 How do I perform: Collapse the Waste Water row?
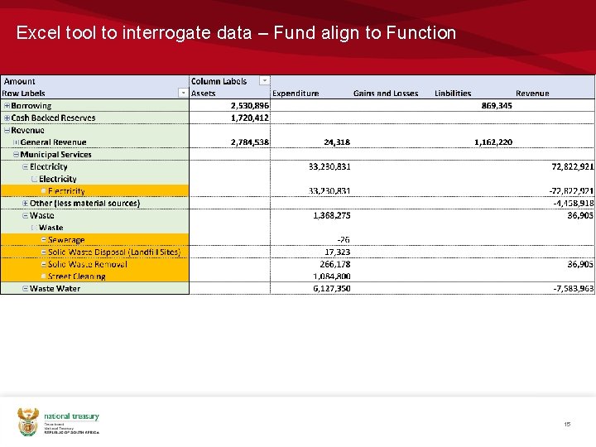[26, 289]
